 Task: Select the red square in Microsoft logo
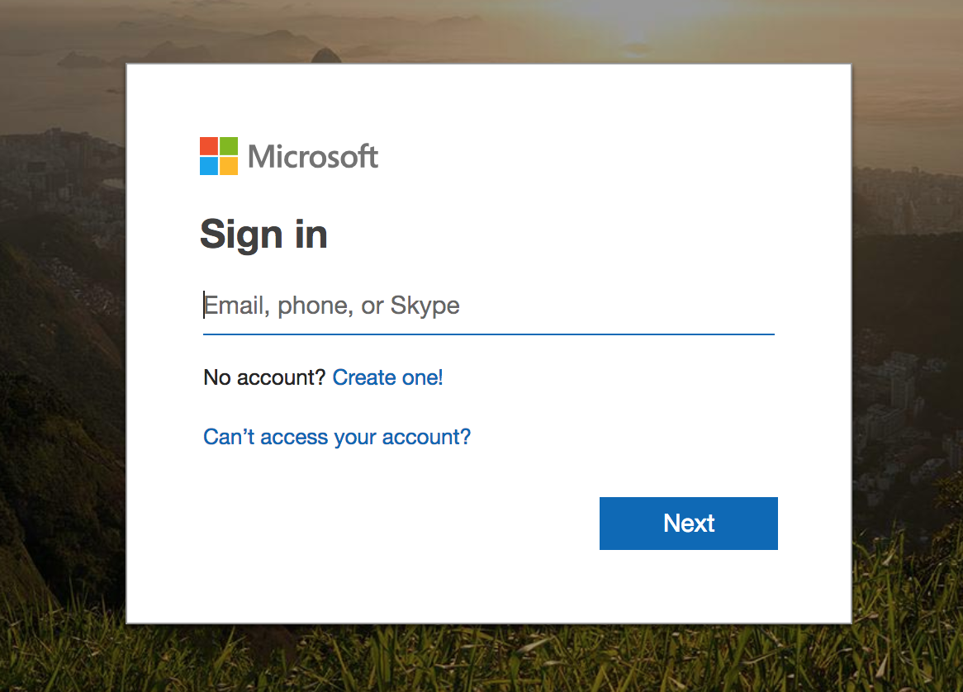click(x=208, y=145)
